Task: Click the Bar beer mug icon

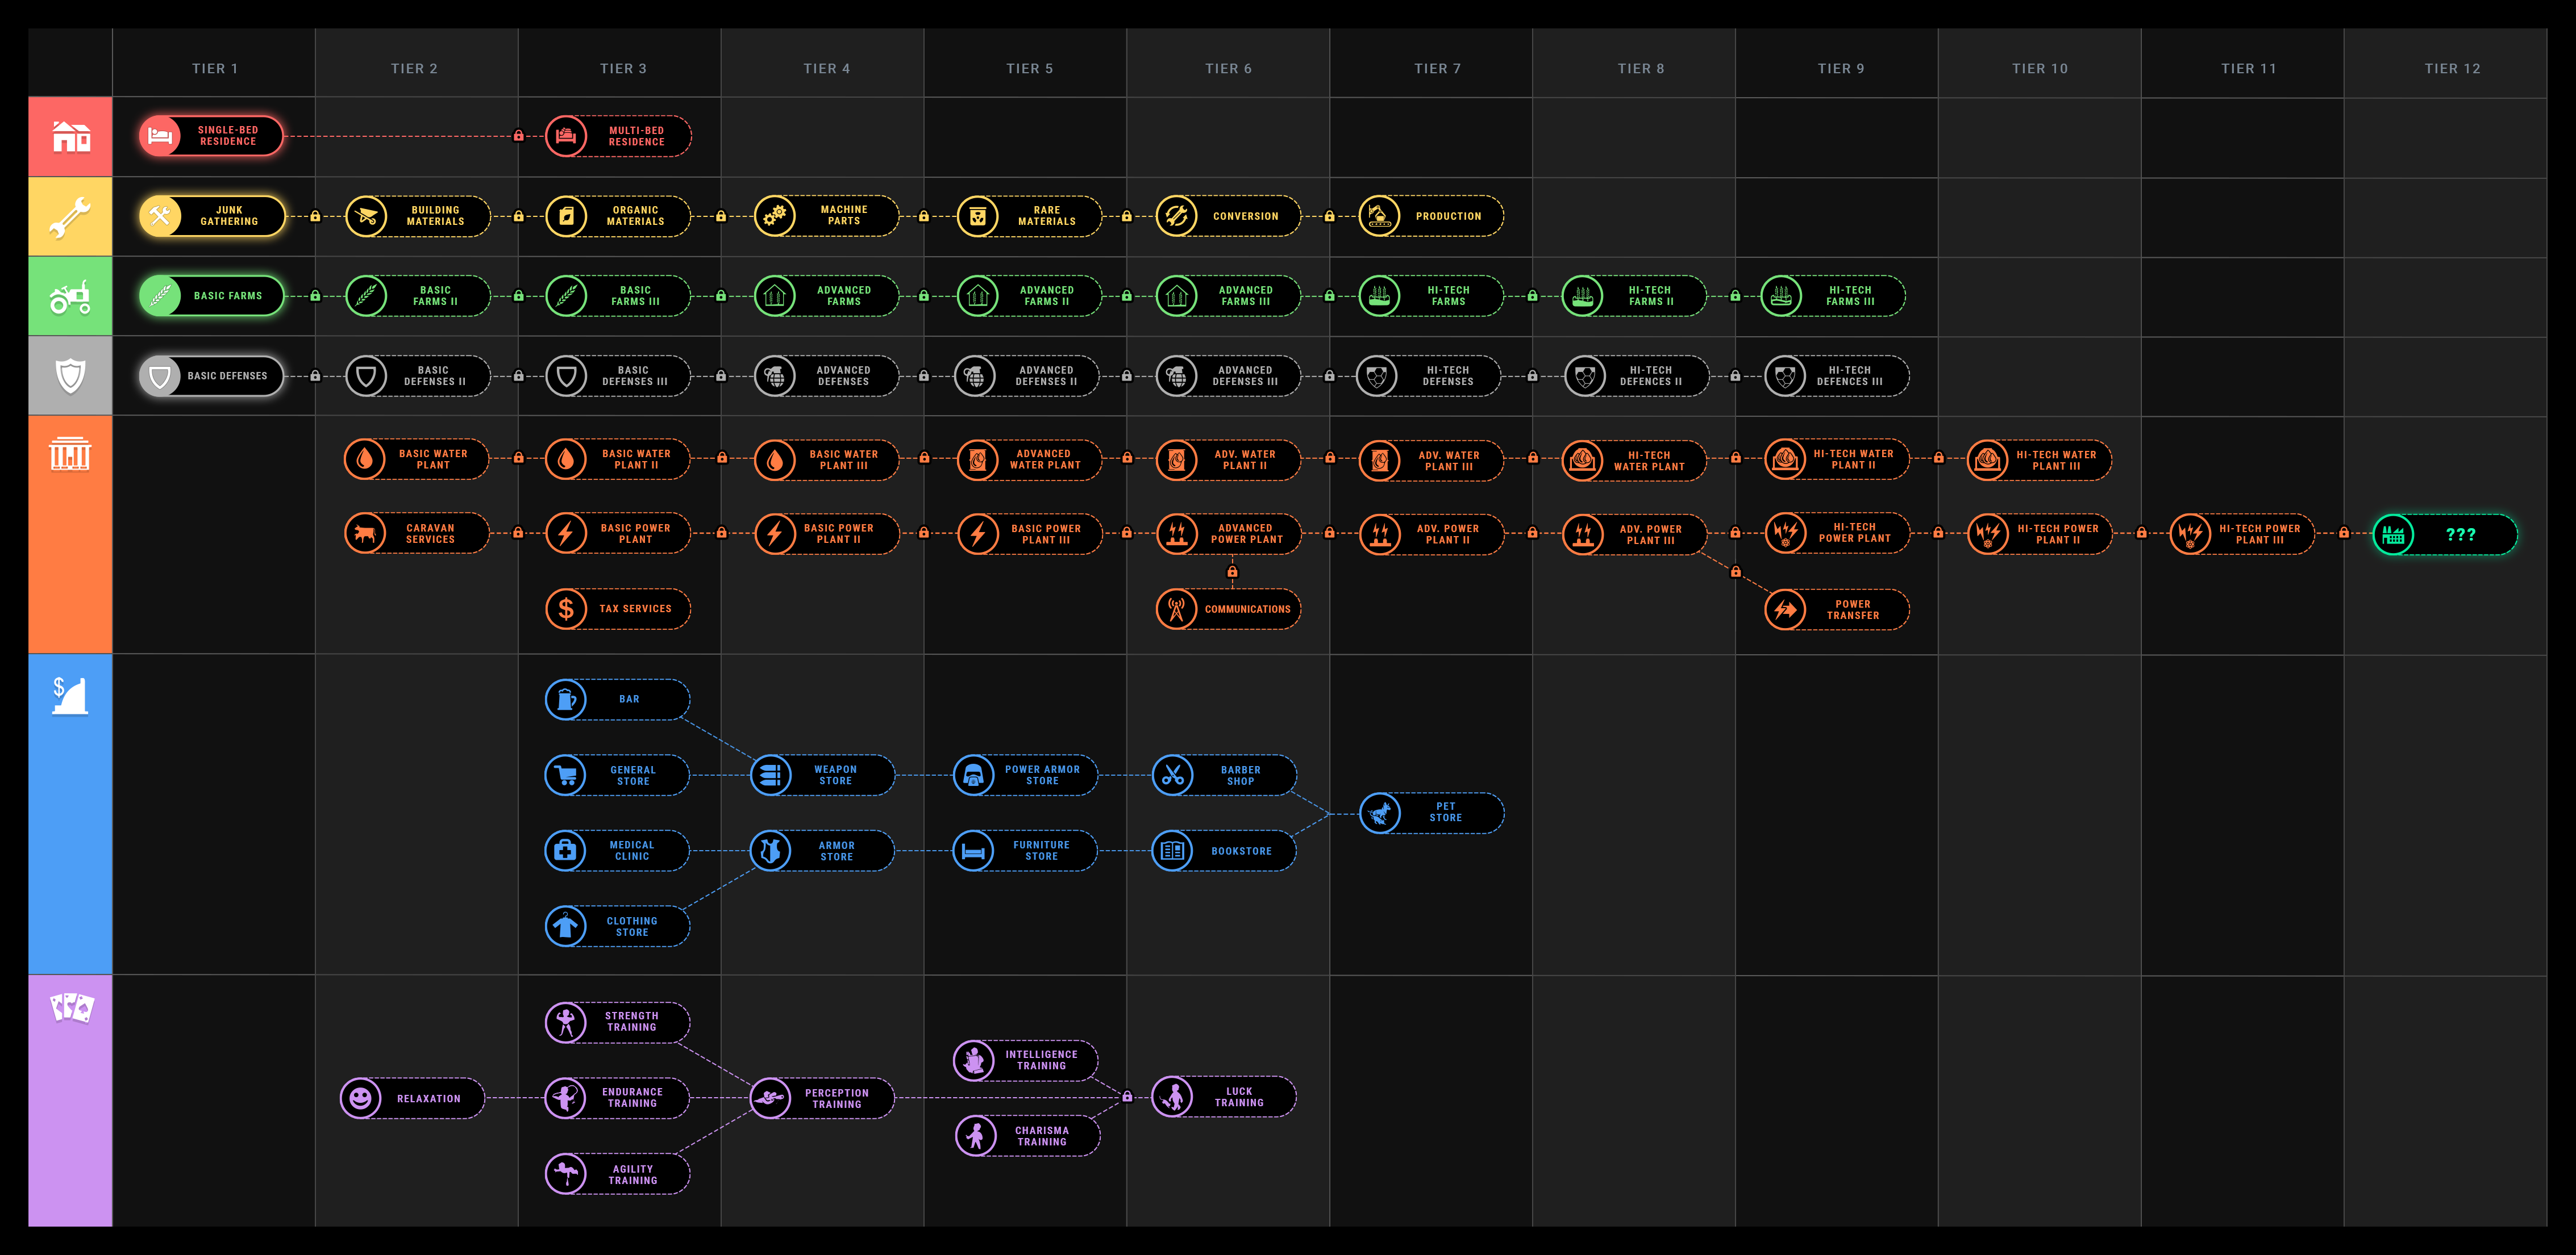Action: tap(566, 700)
